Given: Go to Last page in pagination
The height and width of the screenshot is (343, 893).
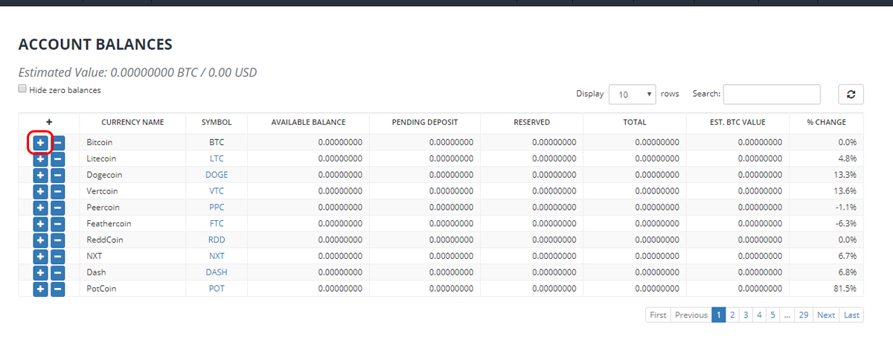Looking at the screenshot, I should tap(852, 315).
